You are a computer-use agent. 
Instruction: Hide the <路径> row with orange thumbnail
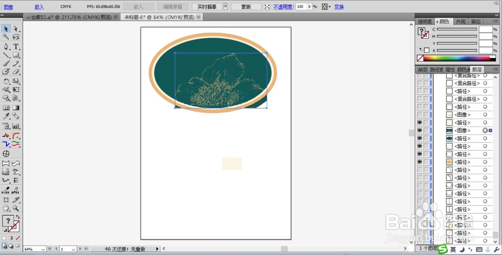coord(419,162)
